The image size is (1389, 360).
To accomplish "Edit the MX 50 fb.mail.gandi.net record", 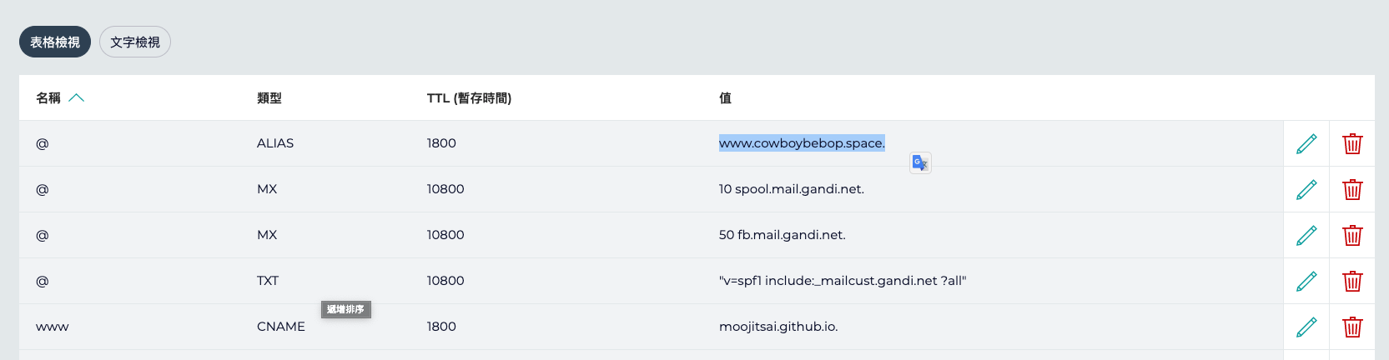I will click(1306, 236).
